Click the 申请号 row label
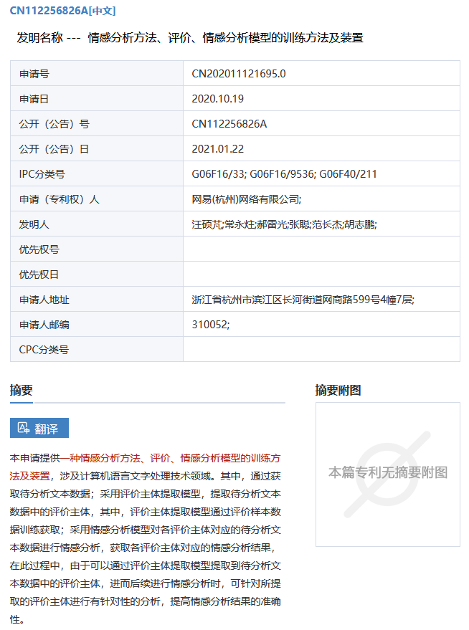 click(34, 74)
